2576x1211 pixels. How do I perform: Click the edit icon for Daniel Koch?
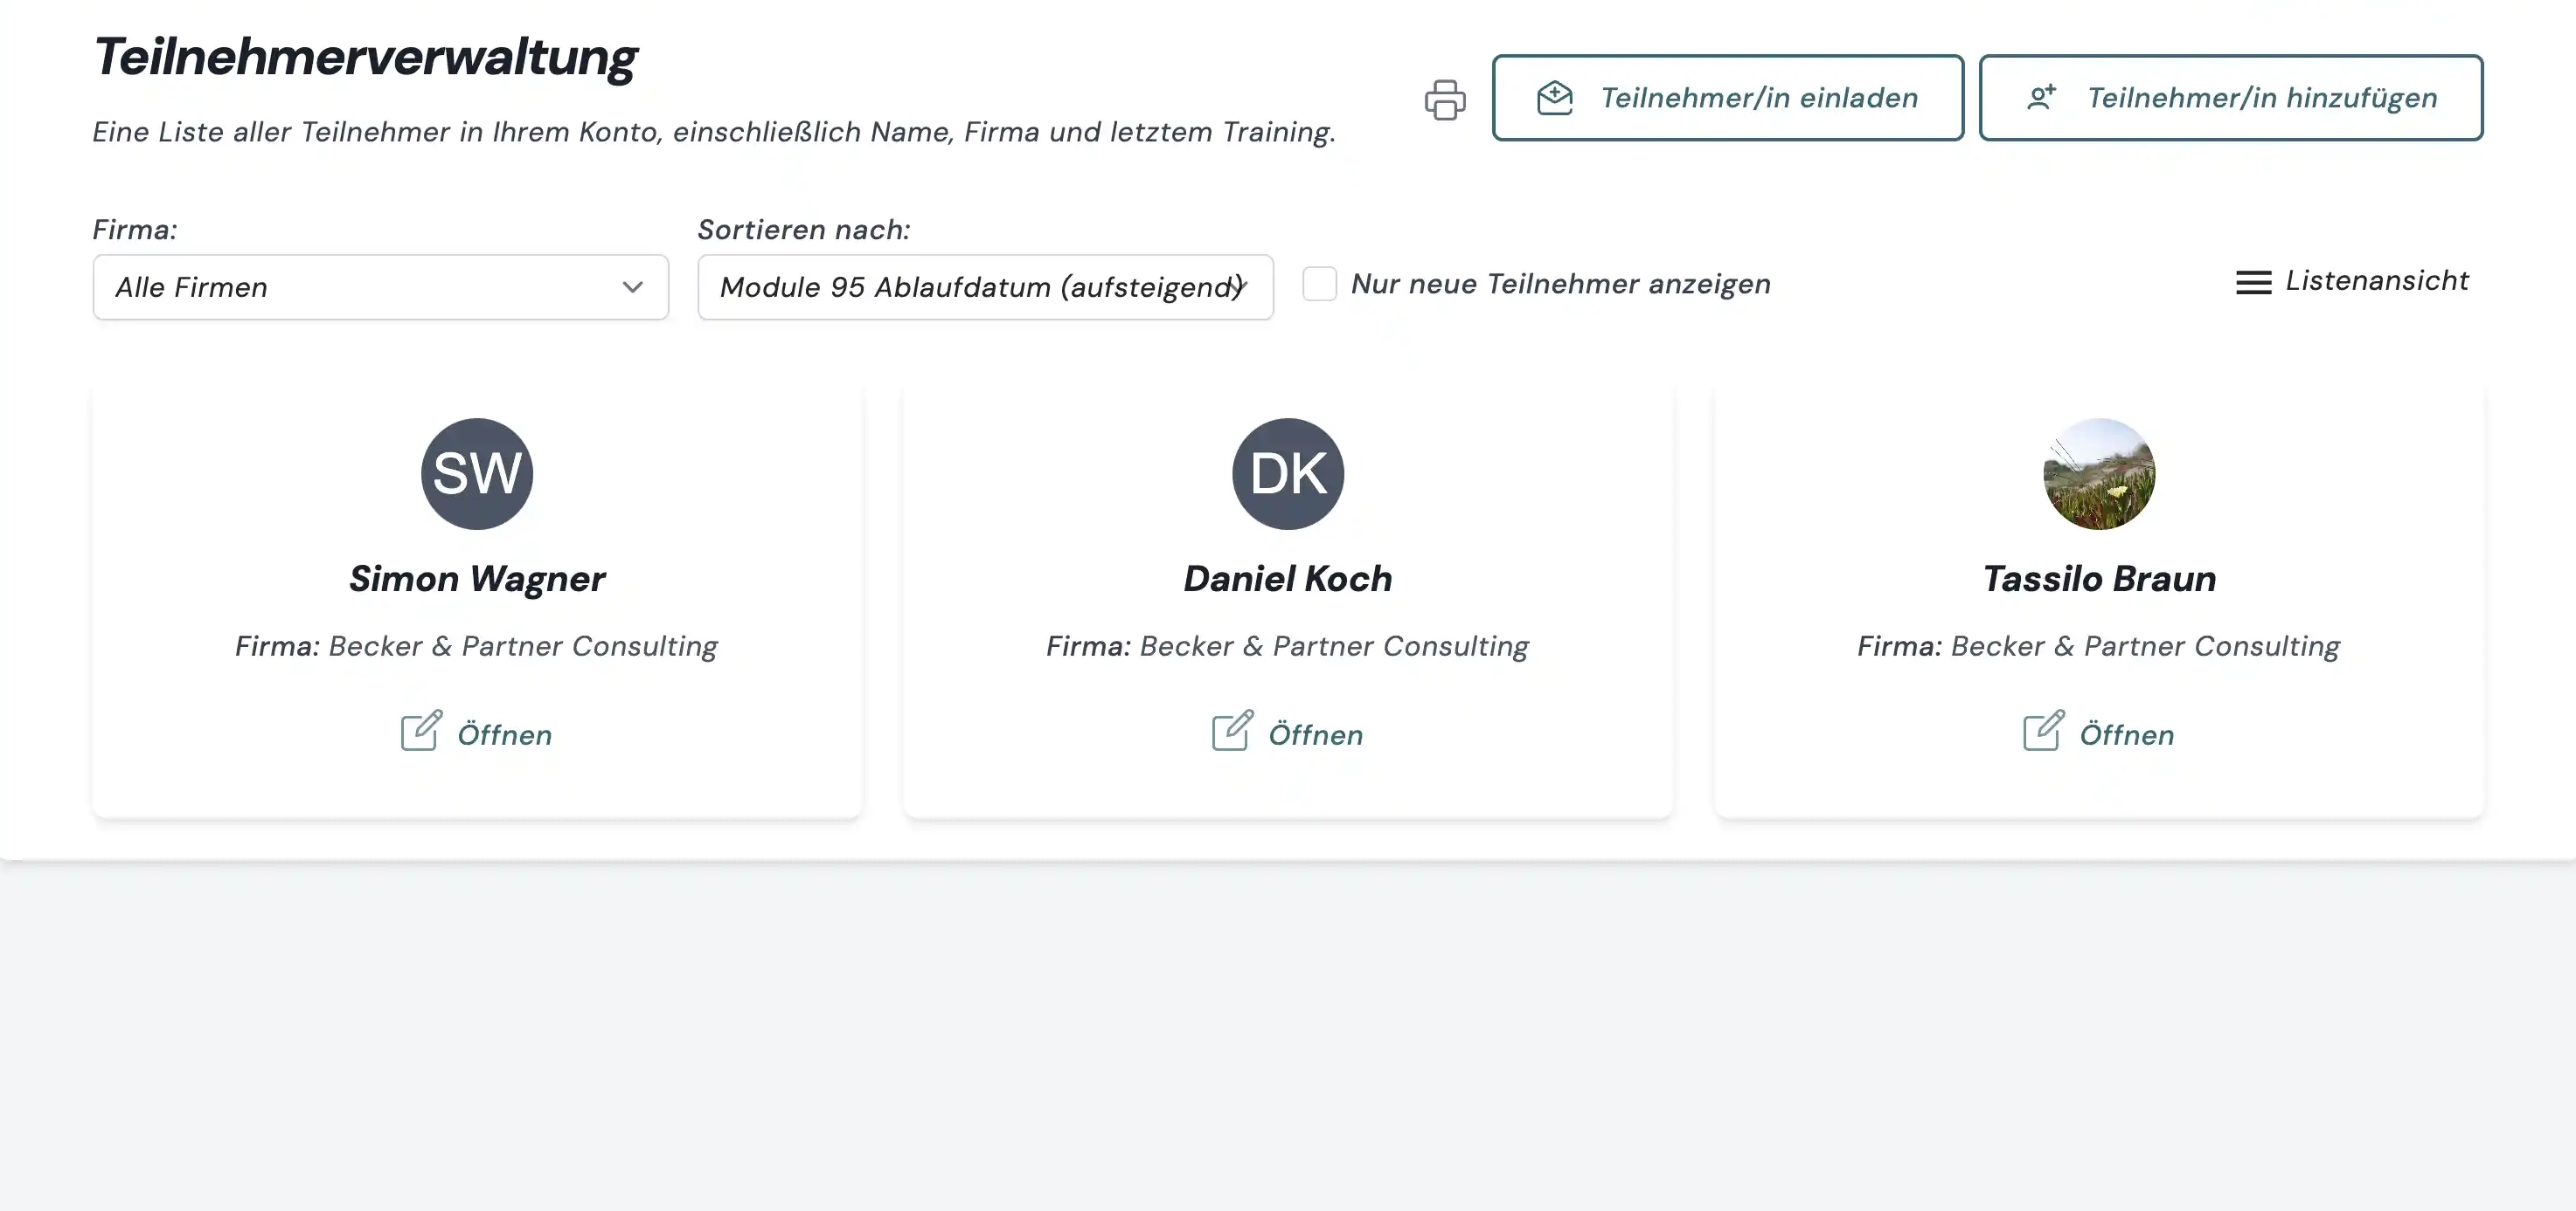[x=1233, y=731]
